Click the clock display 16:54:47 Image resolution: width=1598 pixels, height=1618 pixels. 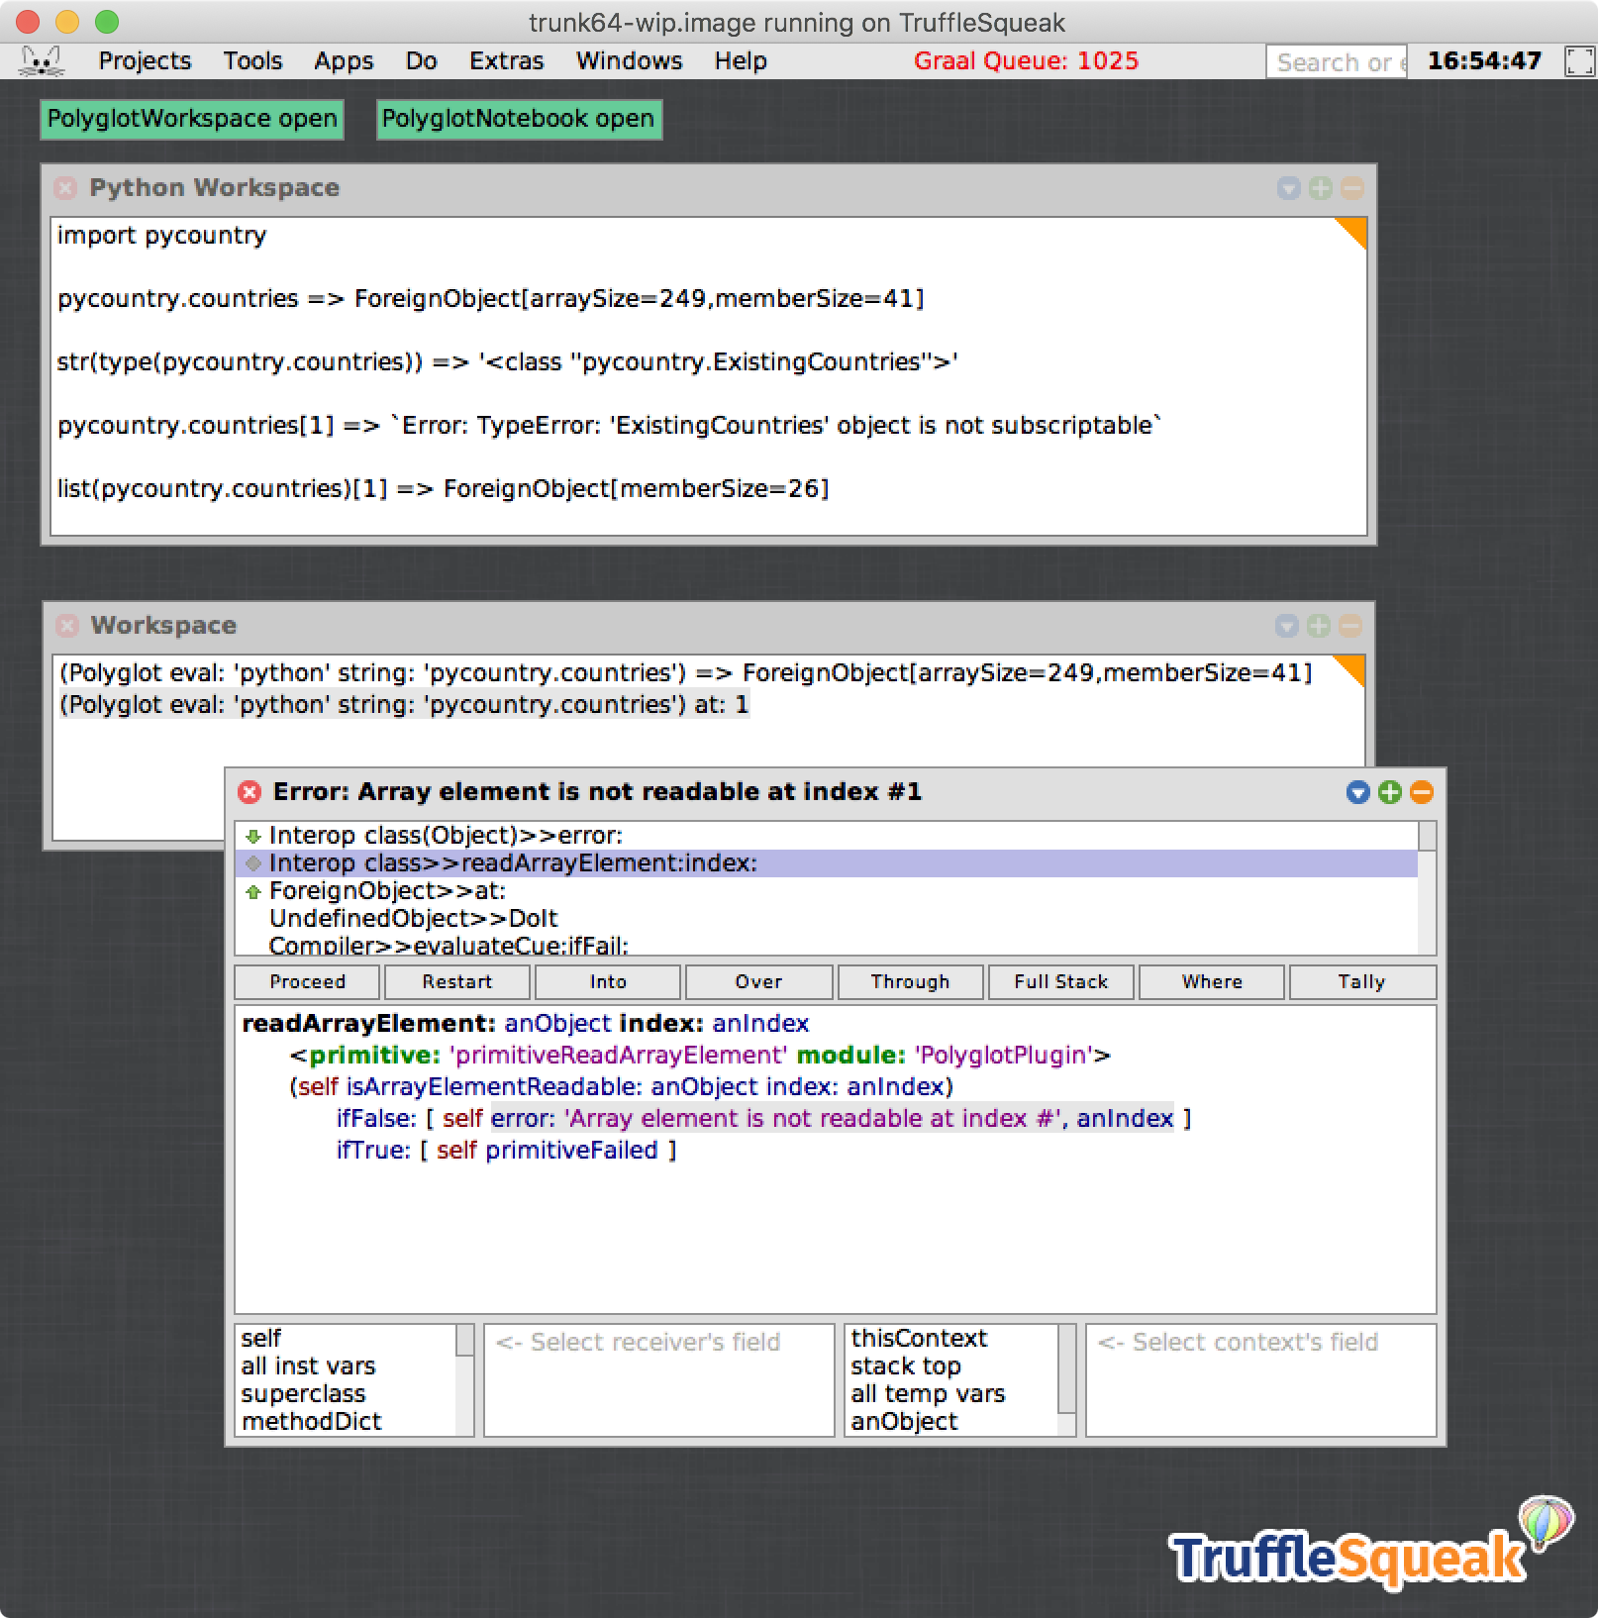pyautogui.click(x=1484, y=61)
